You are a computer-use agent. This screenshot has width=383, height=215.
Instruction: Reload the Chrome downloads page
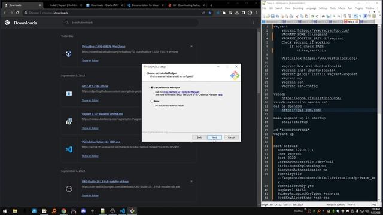pyautogui.click(x=17, y=13)
